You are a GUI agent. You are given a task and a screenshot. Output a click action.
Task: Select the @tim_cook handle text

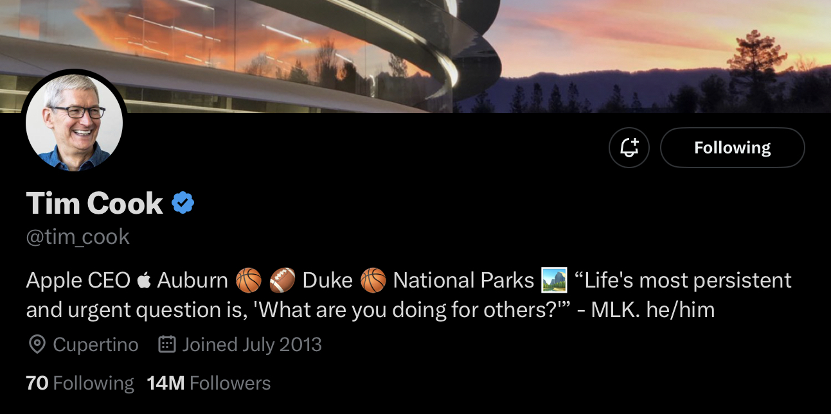pyautogui.click(x=78, y=237)
